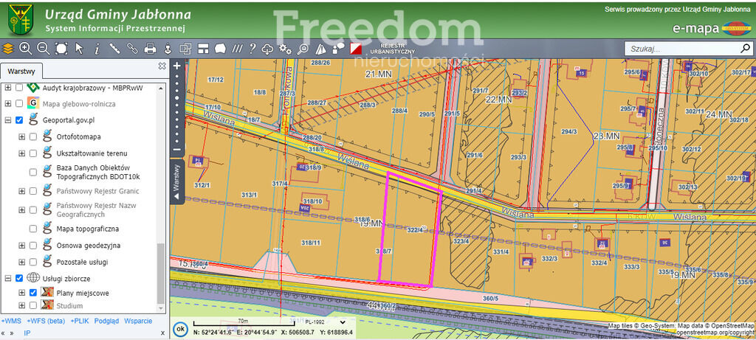Uncheck the Plany miejscowe layer
This screenshot has height=340, width=756.
pos(33,293)
